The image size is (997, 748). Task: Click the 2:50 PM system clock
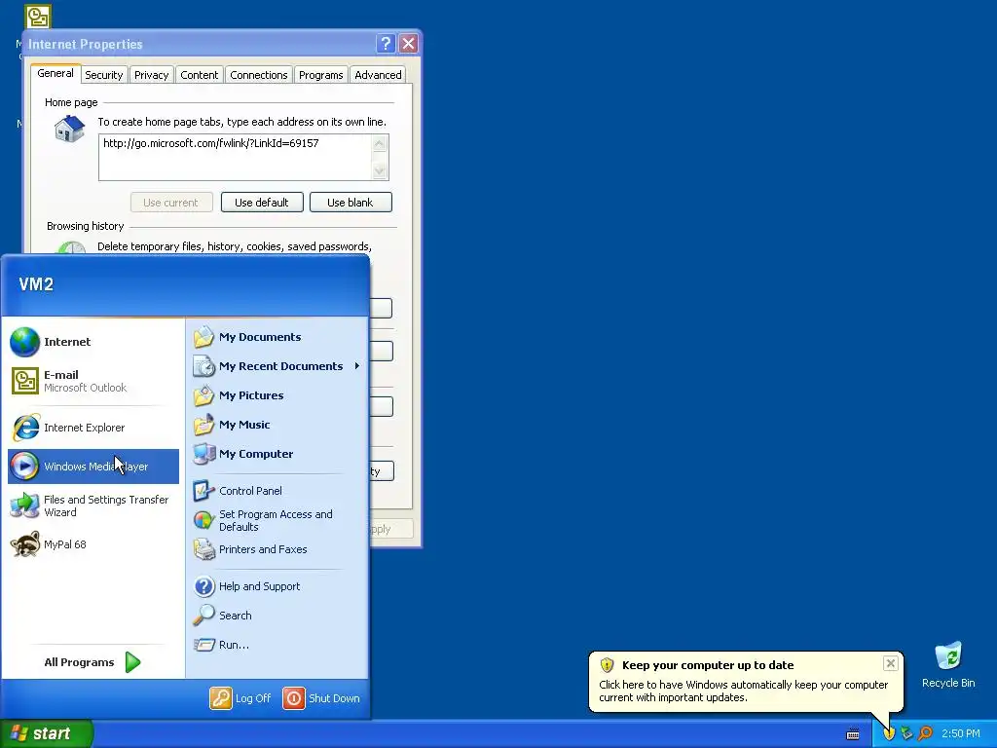click(x=961, y=733)
